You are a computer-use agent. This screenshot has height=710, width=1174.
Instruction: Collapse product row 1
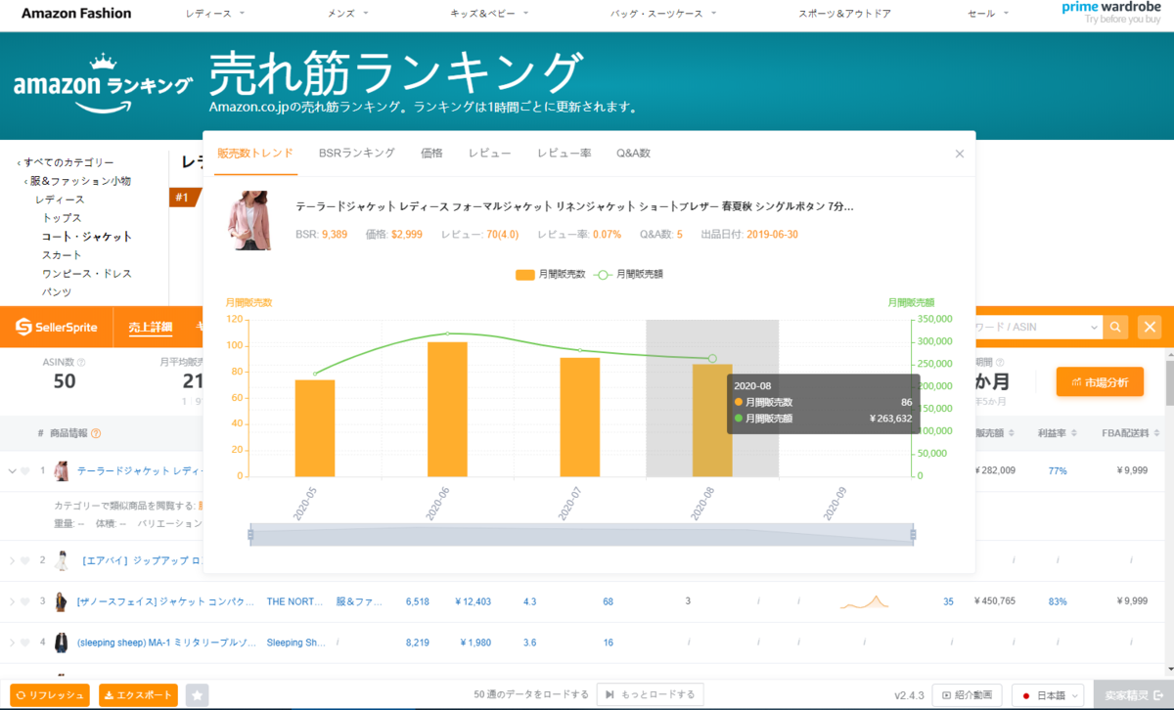[13, 470]
